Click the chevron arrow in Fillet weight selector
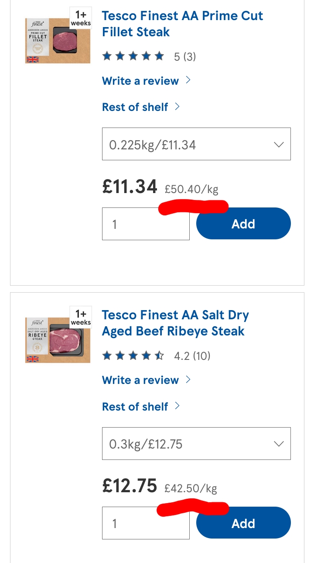This screenshot has height=563, width=314. (278, 145)
